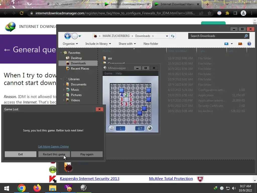Bookmark this page with the star icon
Image resolution: width=257 pixels, height=193 pixels.
point(209,13)
